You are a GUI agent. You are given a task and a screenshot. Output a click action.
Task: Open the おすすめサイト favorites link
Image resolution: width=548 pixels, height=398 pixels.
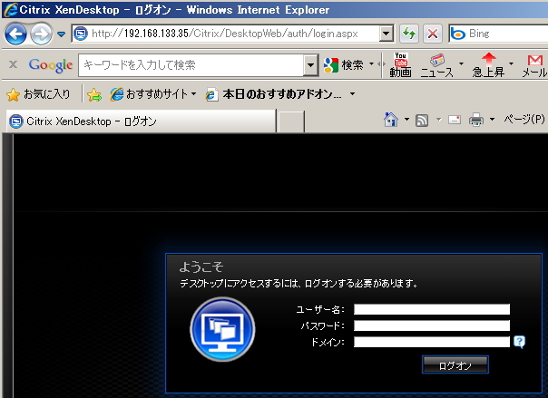(x=152, y=94)
